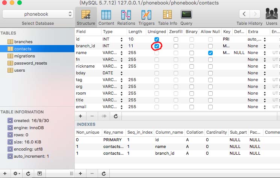Add a new table in sidebar
280x178 pixels.
5,173
